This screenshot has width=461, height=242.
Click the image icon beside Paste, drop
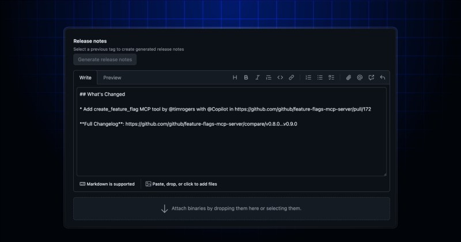coord(148,184)
